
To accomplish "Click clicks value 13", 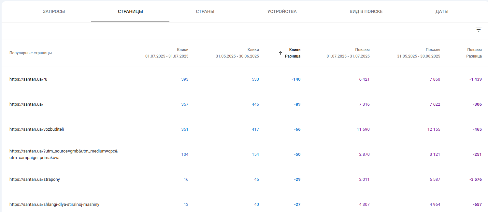I will click(x=186, y=205).
